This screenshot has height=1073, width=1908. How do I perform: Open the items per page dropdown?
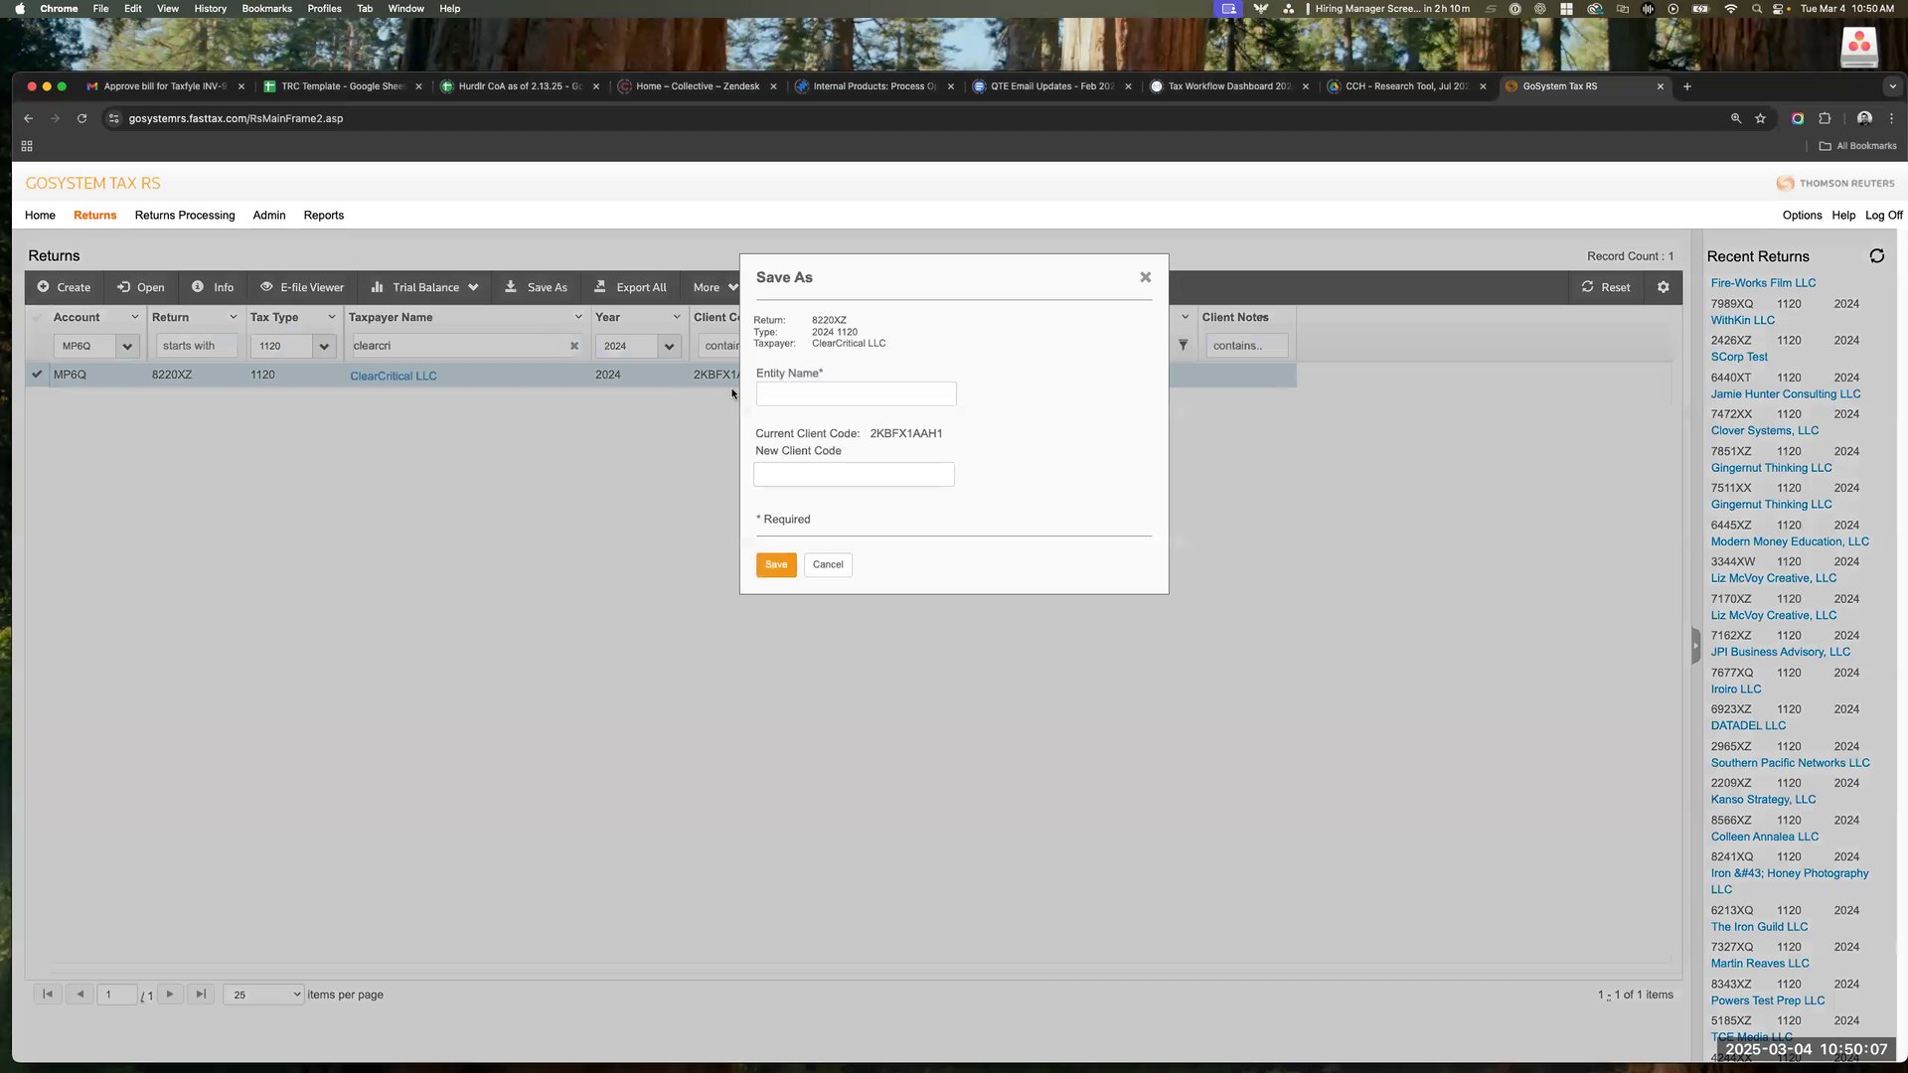[x=263, y=995]
